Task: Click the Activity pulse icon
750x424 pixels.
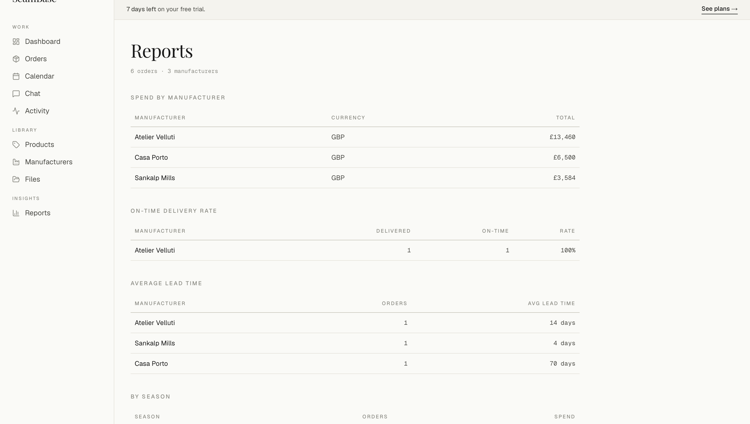Action: point(16,111)
